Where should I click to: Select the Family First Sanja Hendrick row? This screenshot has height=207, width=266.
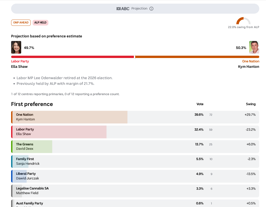pyautogui.click(x=135, y=161)
